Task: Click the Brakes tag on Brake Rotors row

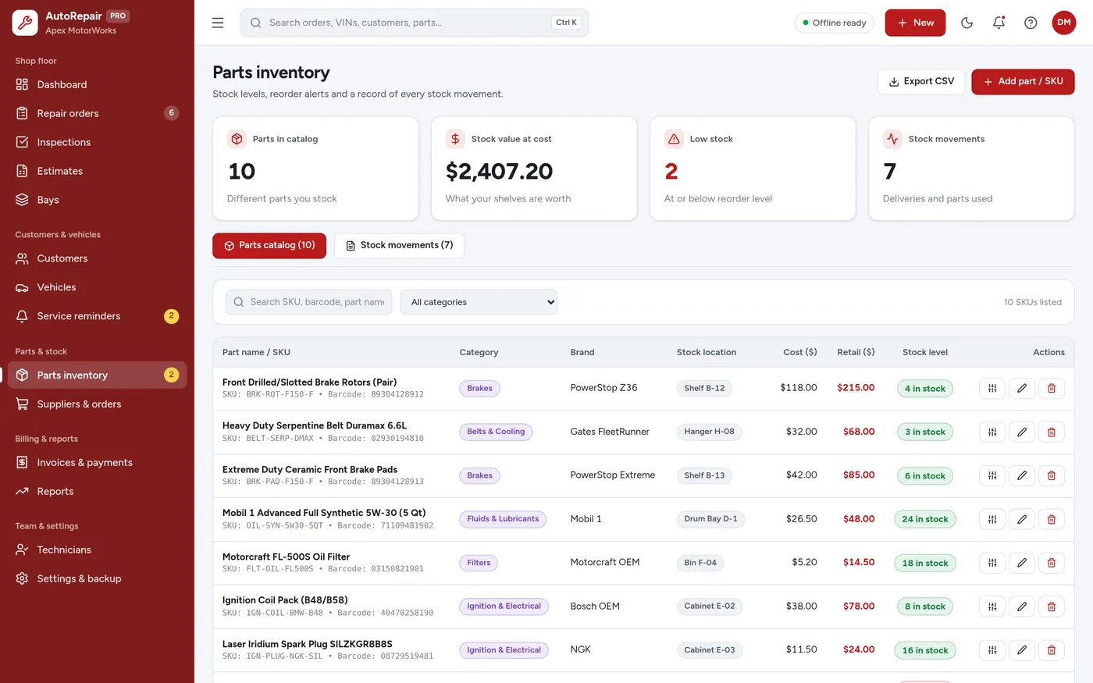Action: (479, 388)
